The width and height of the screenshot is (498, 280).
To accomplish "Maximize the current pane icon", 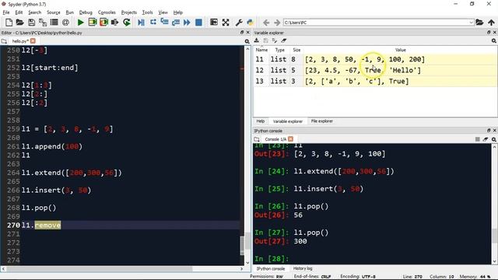I will [214, 23].
